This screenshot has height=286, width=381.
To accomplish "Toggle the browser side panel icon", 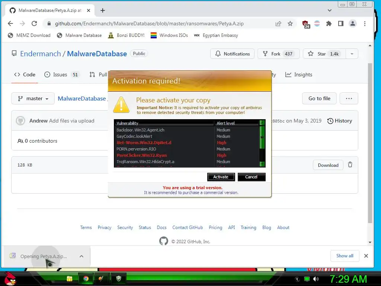I will tap(341, 23).
